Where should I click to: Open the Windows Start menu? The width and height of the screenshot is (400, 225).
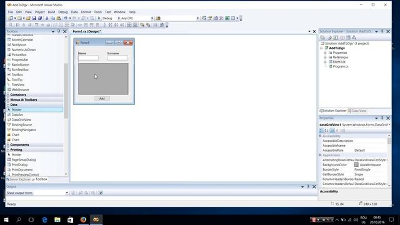pyautogui.click(x=6, y=219)
